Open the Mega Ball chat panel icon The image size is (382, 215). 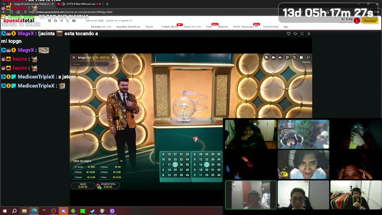[x=267, y=58]
